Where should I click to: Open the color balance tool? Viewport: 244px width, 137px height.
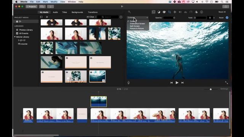(x=159, y=12)
